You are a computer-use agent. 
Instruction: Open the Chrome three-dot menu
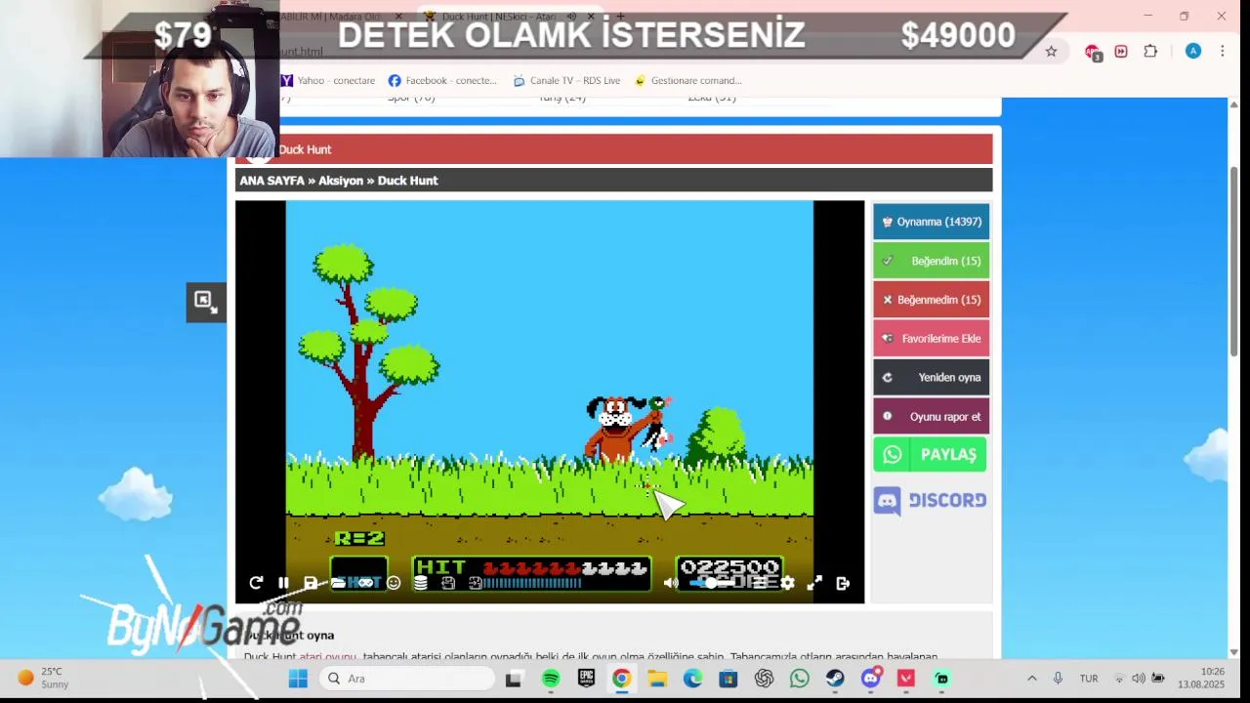(x=1222, y=51)
